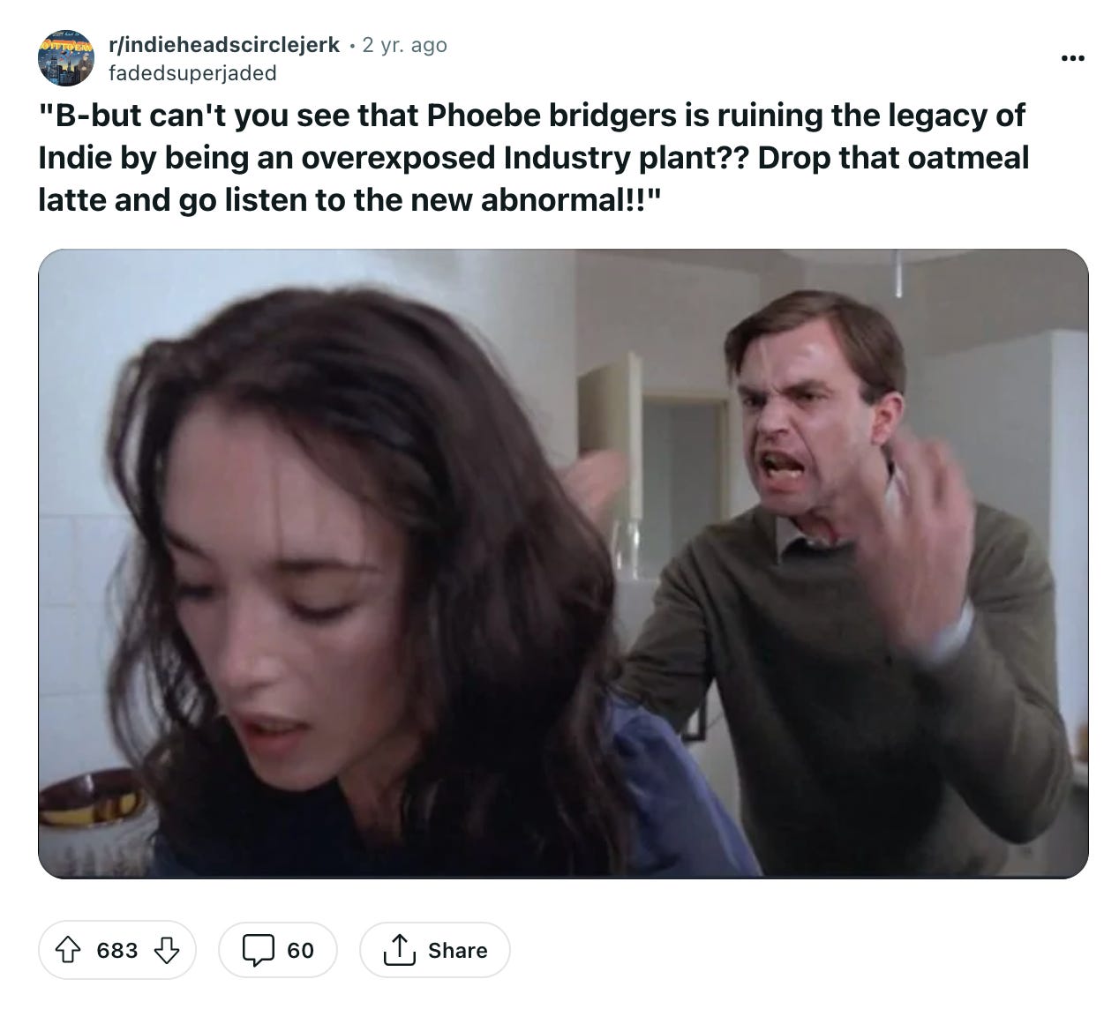Open comments via the speech bubble icon
Image resolution: width=1119 pixels, height=1009 pixels.
[x=258, y=950]
